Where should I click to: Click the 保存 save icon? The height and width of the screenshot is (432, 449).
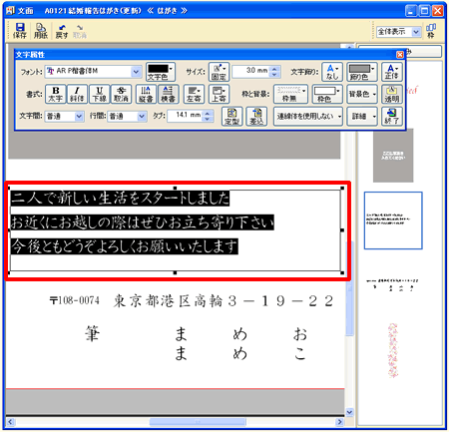point(20,31)
